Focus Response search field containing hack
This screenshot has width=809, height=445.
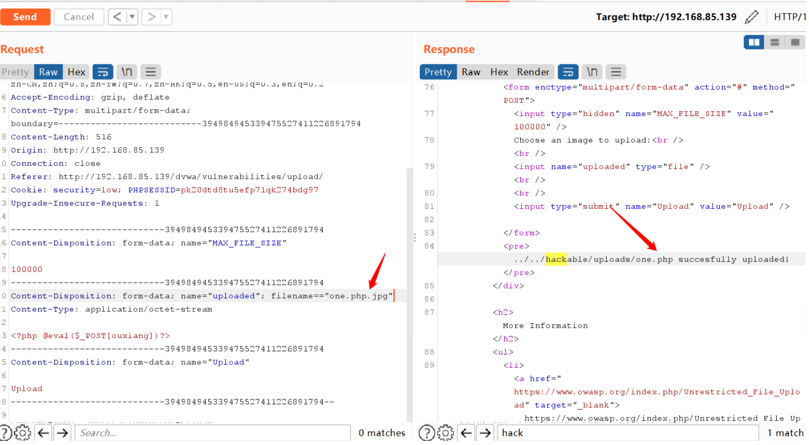[628, 433]
